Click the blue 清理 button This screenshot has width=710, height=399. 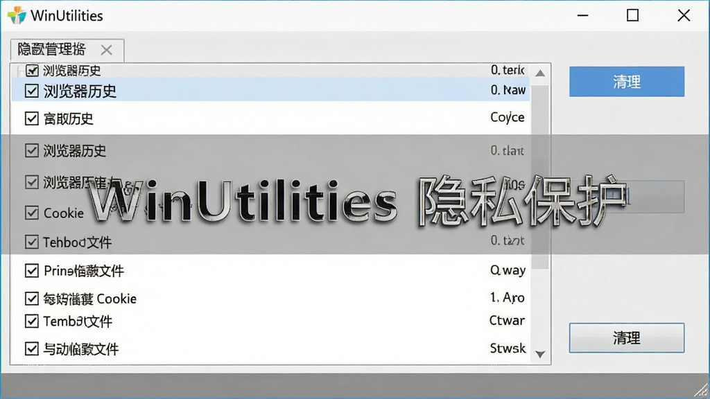pyautogui.click(x=627, y=82)
